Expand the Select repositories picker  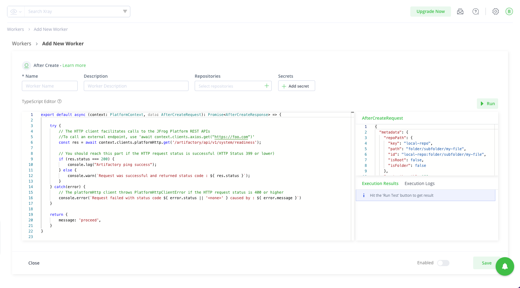tap(233, 86)
